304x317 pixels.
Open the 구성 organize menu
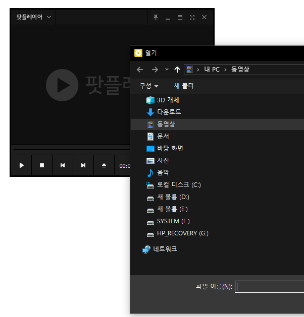tap(148, 86)
